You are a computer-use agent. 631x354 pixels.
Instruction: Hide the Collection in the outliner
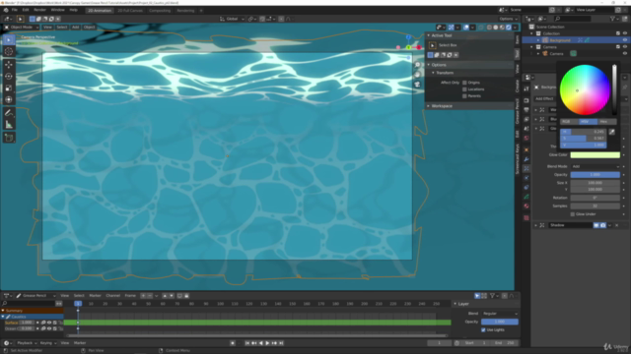[625, 33]
